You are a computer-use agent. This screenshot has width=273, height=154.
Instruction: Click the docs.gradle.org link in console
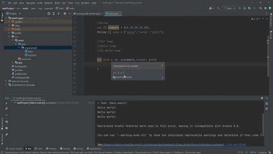174,145
